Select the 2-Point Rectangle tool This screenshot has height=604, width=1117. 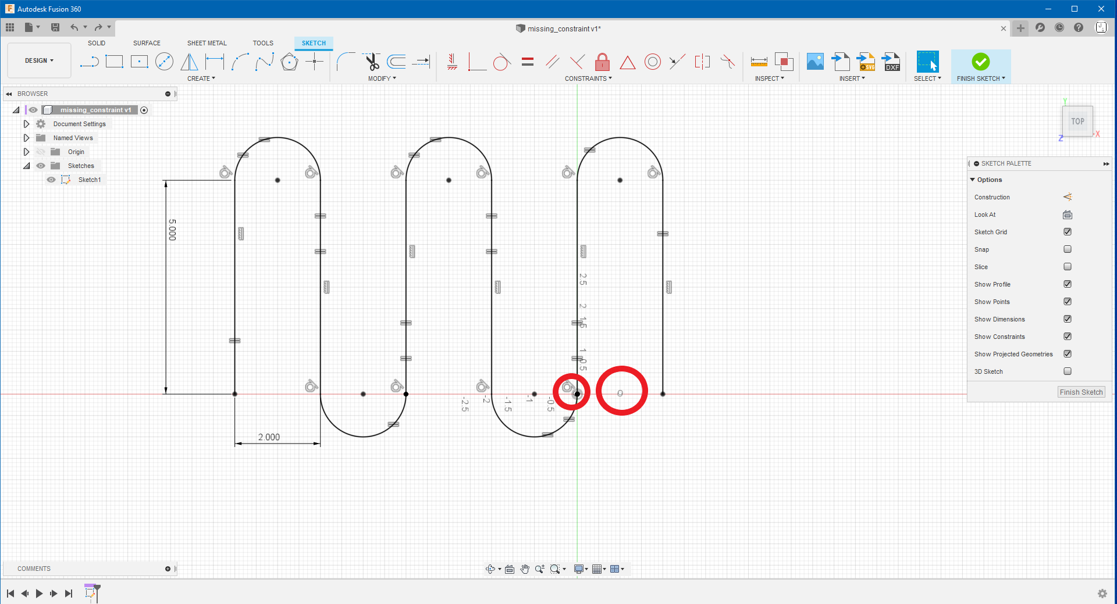point(115,62)
